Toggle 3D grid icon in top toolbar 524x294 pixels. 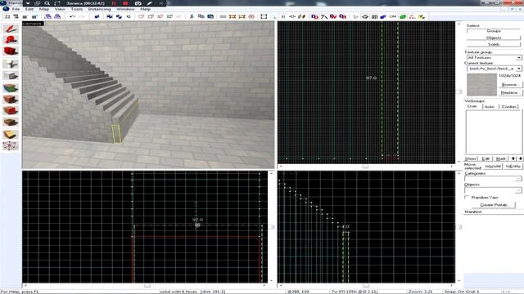pyautogui.click(x=16, y=16)
